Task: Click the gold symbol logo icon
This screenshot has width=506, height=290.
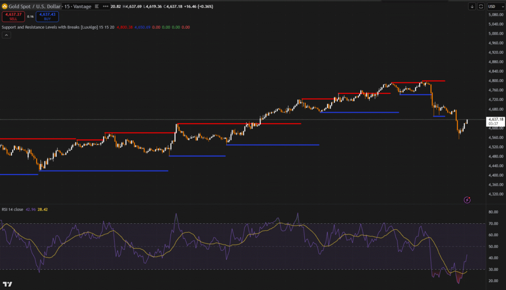Action: pos(4,6)
